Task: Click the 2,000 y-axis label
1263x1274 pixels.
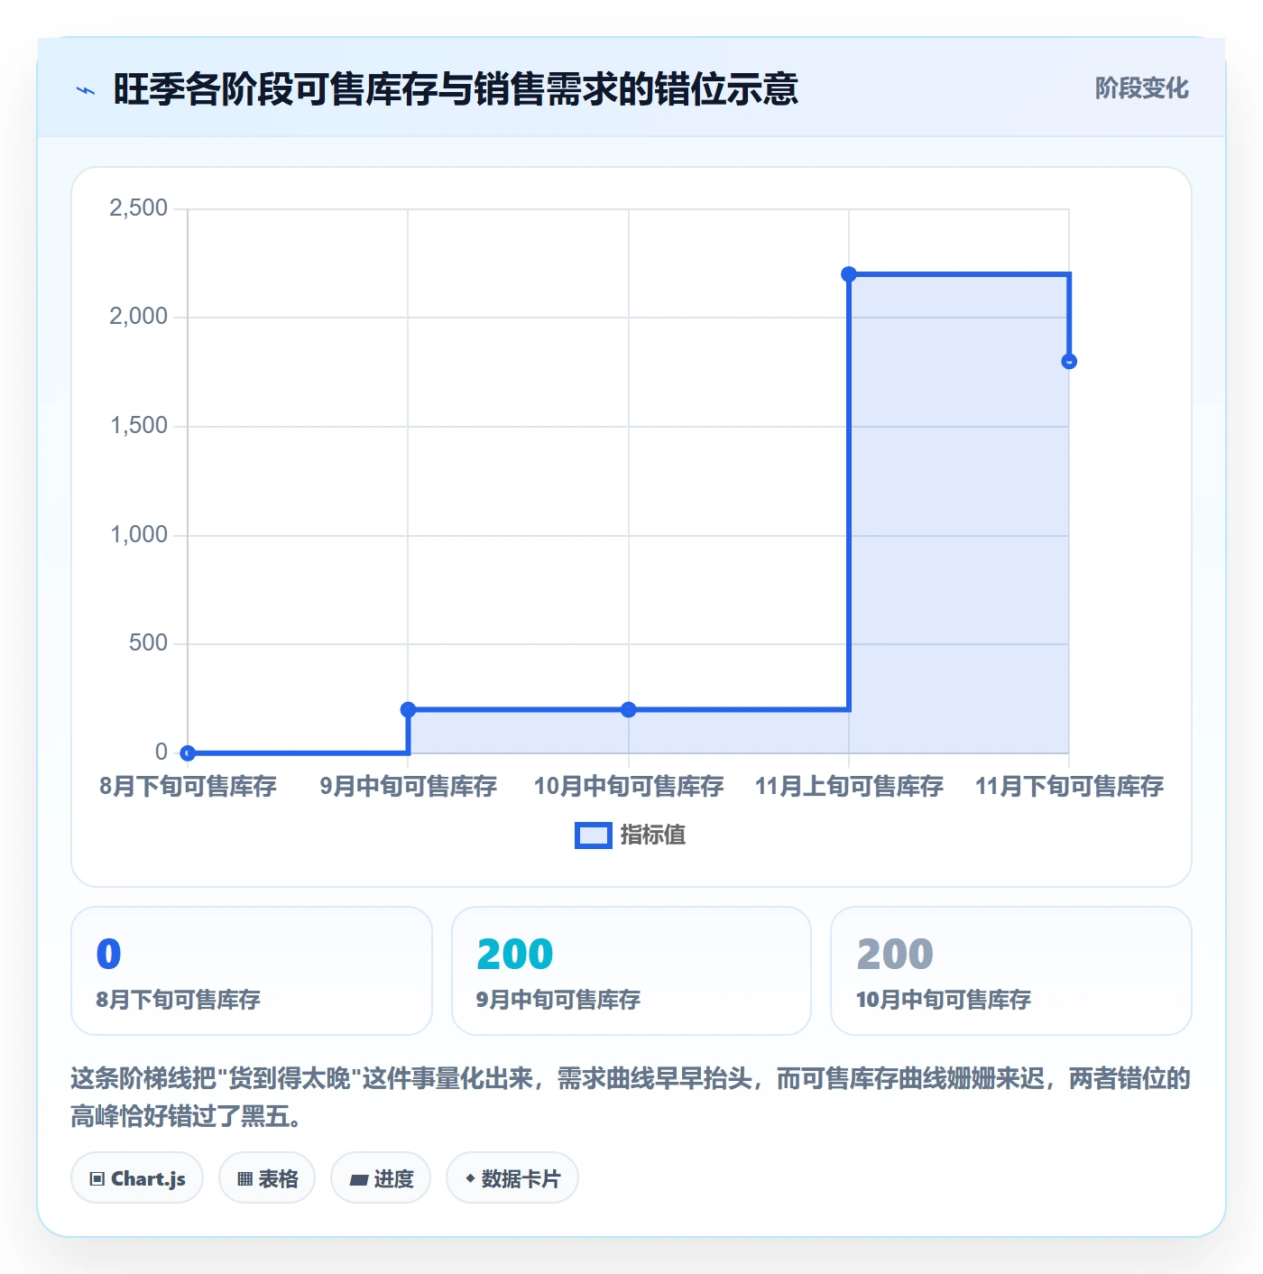Action: tap(139, 317)
